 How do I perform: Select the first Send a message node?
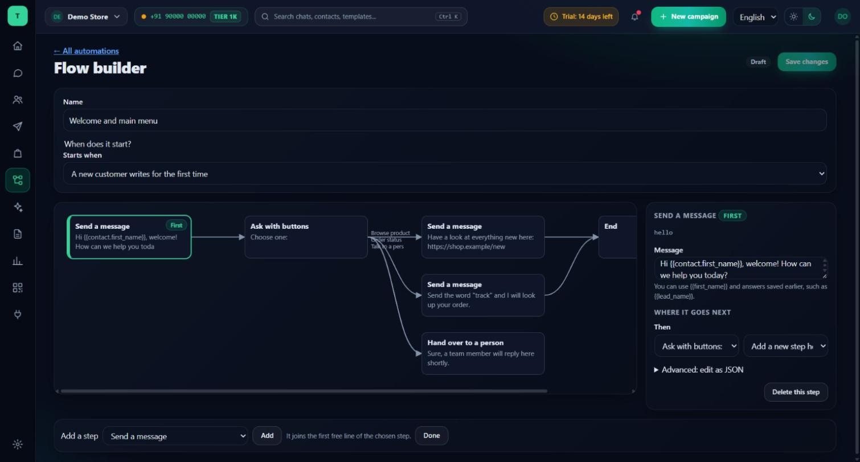tap(129, 237)
